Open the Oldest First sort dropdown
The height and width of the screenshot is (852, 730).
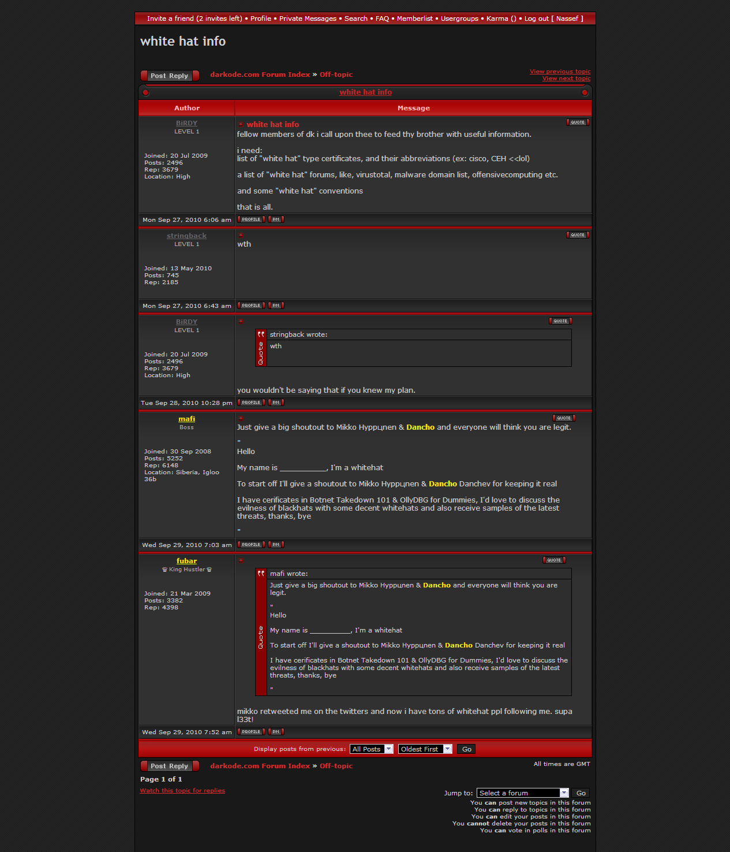pos(425,749)
